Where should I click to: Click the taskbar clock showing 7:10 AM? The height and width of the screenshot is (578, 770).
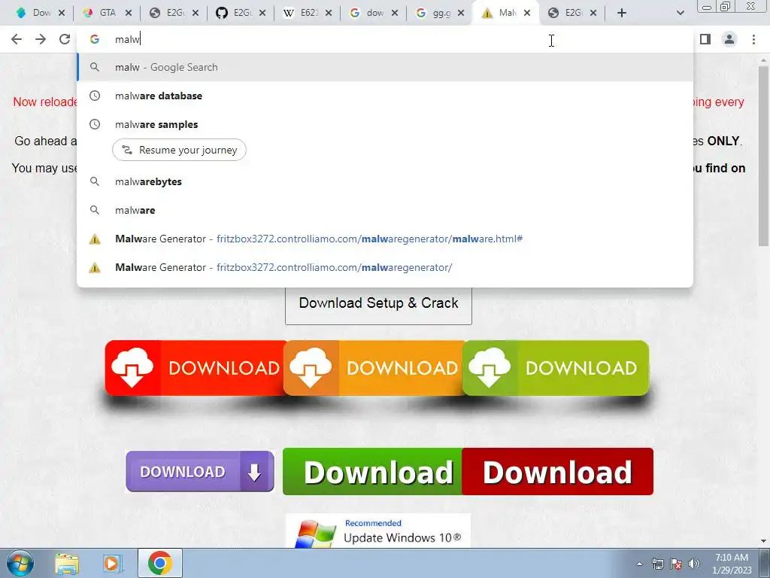[x=732, y=564]
